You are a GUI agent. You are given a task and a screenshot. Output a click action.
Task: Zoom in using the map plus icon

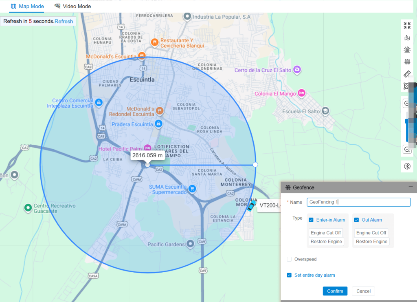click(406, 103)
